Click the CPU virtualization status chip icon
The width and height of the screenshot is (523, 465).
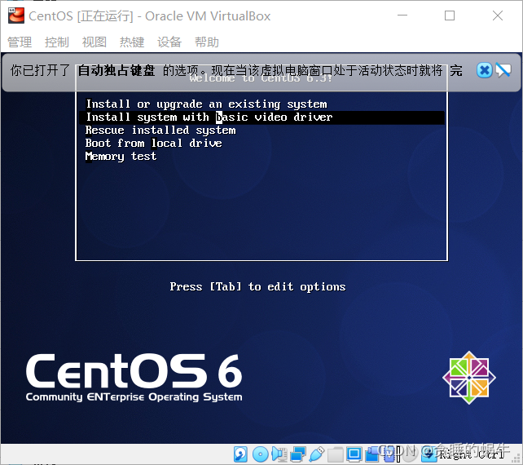(389, 454)
